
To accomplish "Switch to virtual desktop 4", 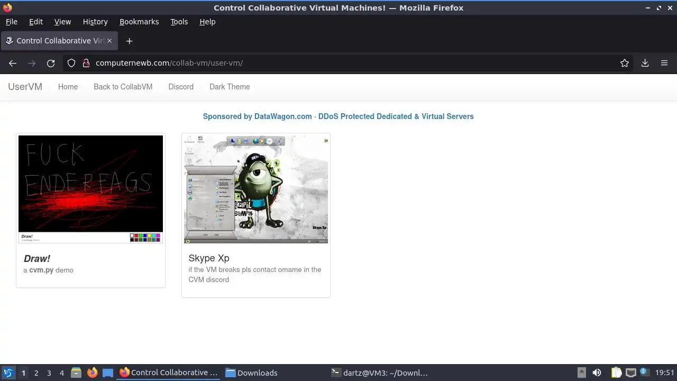I will 61,373.
